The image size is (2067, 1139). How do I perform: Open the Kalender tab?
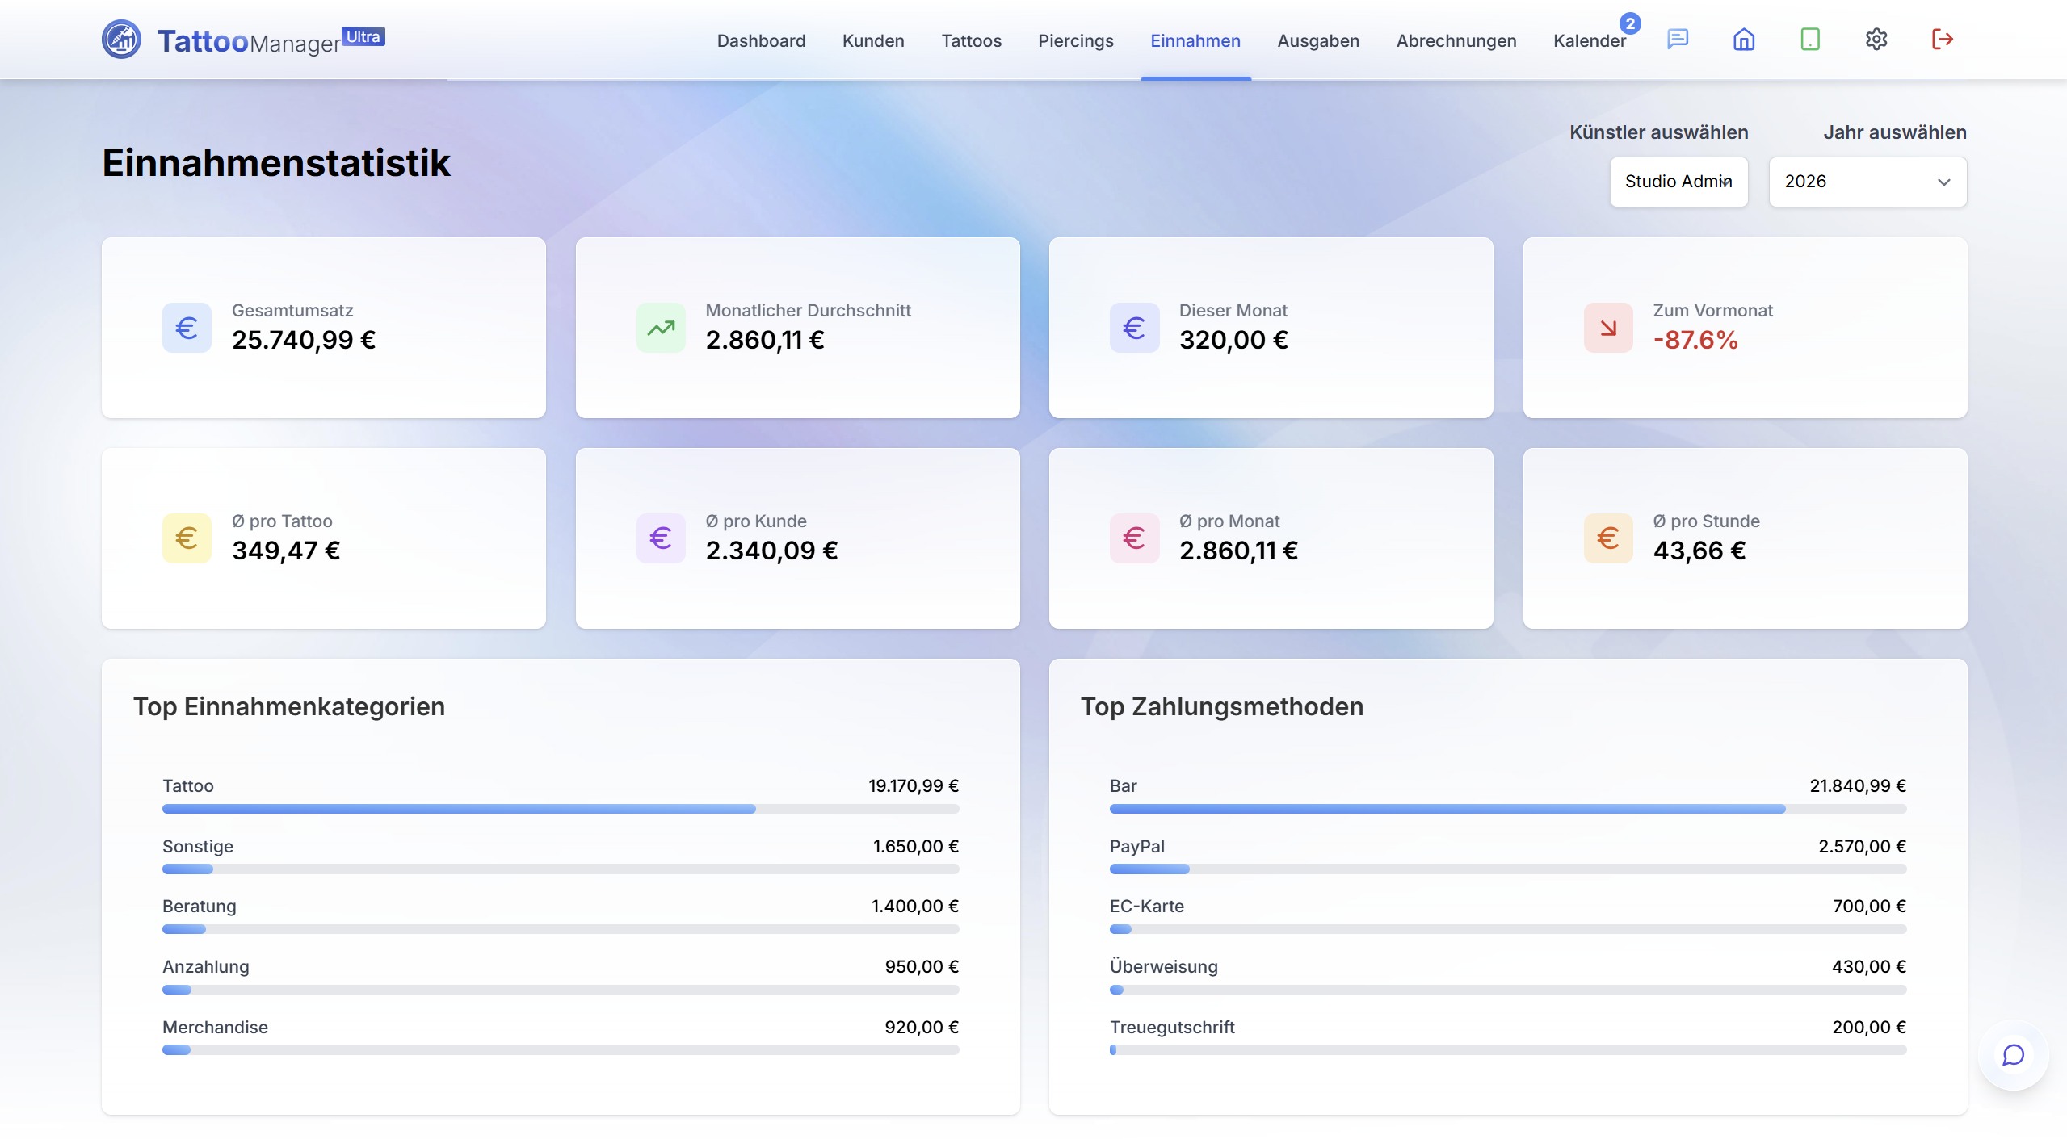pos(1589,40)
